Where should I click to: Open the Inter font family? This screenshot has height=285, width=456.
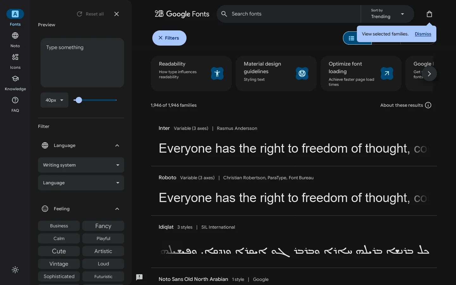[x=164, y=128]
